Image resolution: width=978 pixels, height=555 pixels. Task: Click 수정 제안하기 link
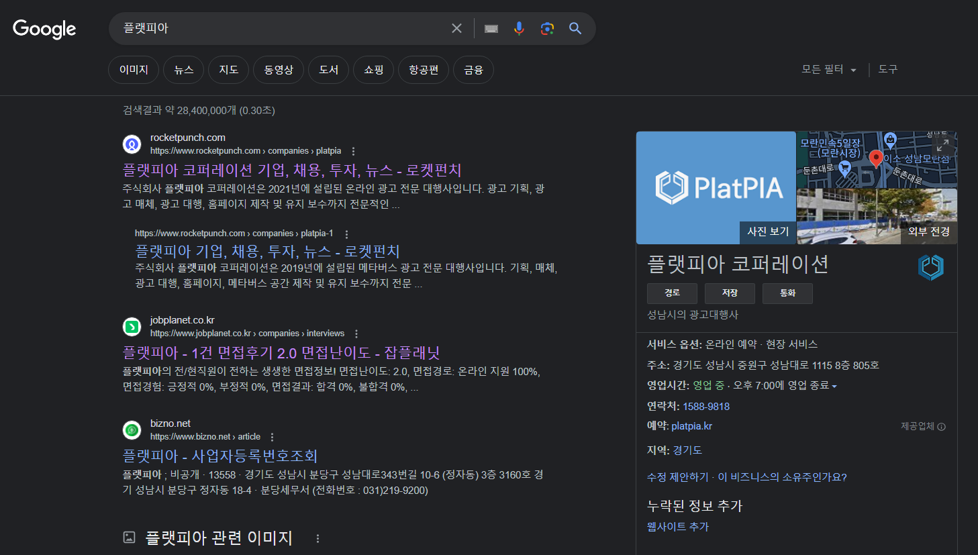(677, 477)
